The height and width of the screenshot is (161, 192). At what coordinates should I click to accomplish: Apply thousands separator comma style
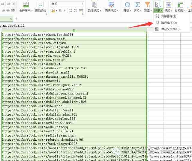[x=65, y=10]
